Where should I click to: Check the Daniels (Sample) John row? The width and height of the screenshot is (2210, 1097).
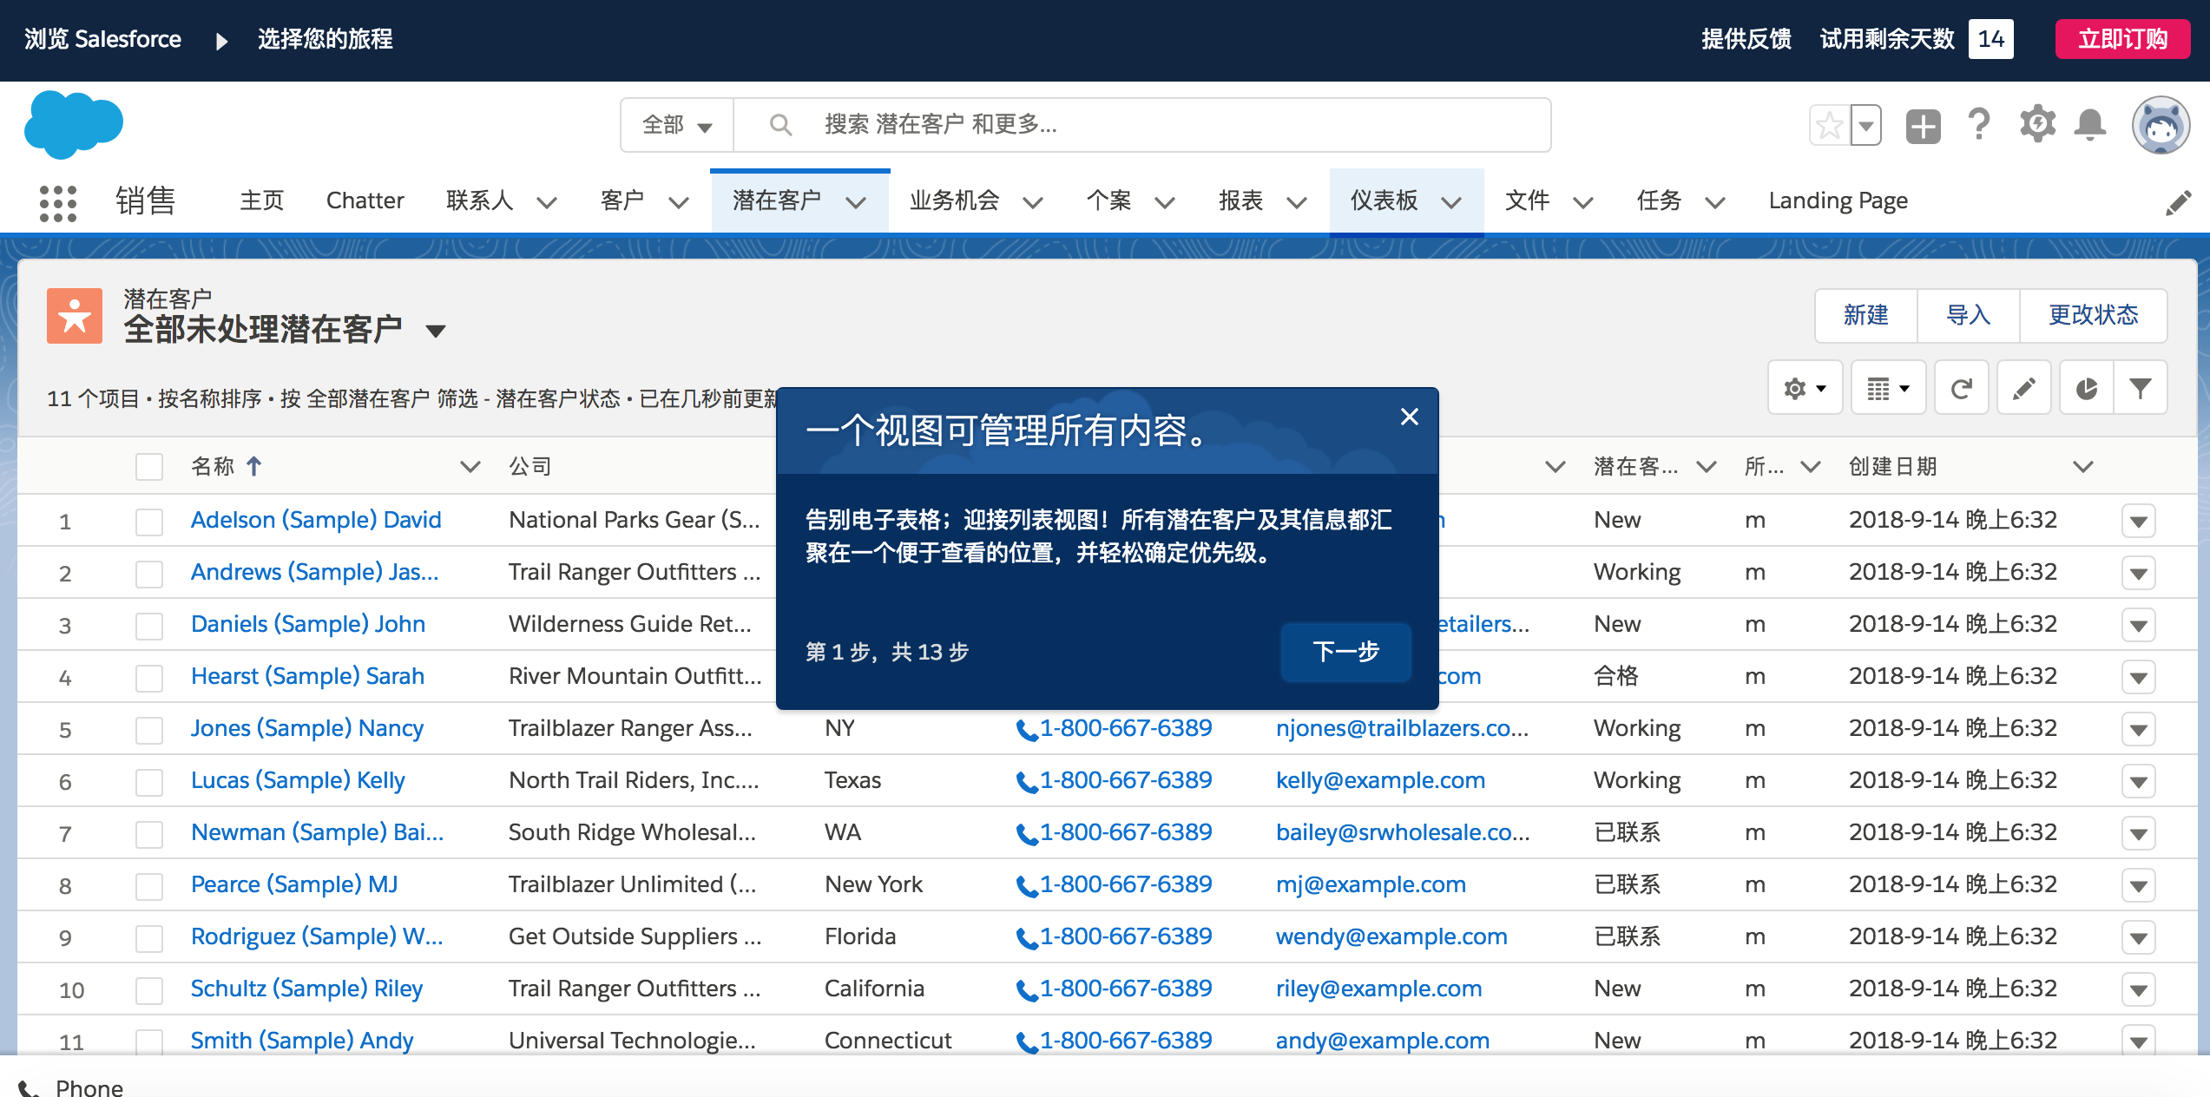tap(149, 626)
